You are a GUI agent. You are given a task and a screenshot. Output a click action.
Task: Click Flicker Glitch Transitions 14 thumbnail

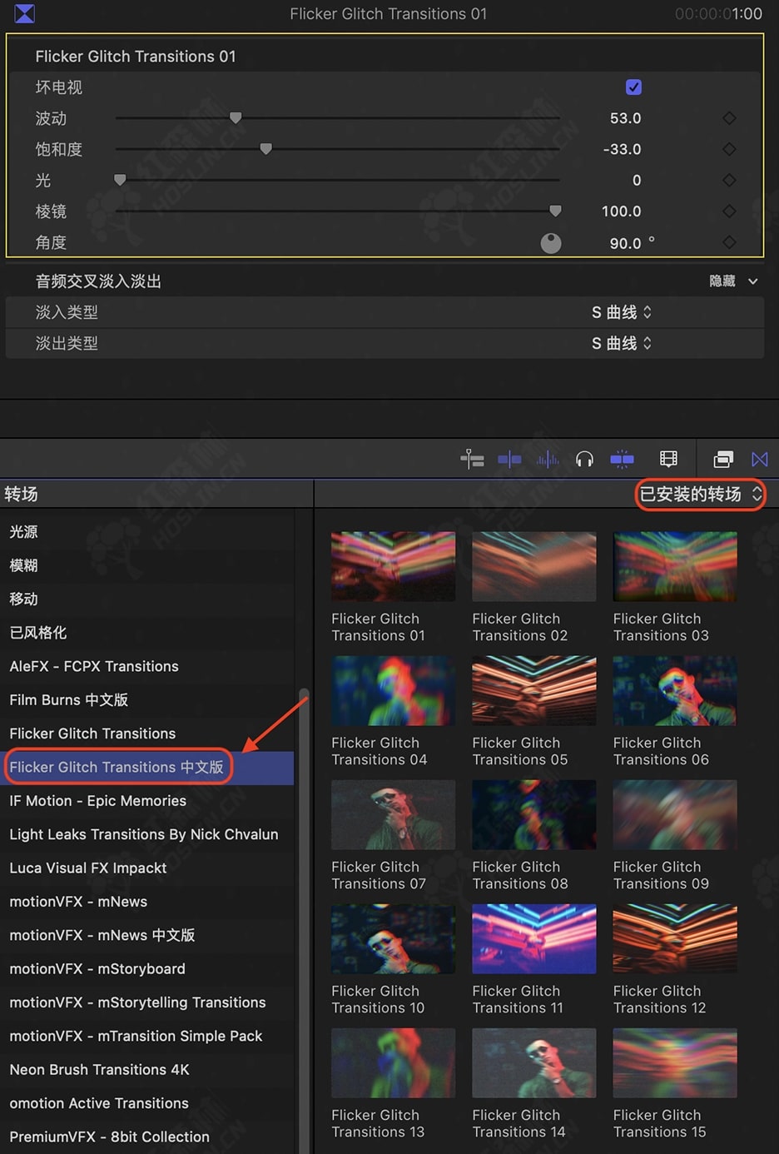[x=534, y=1062]
